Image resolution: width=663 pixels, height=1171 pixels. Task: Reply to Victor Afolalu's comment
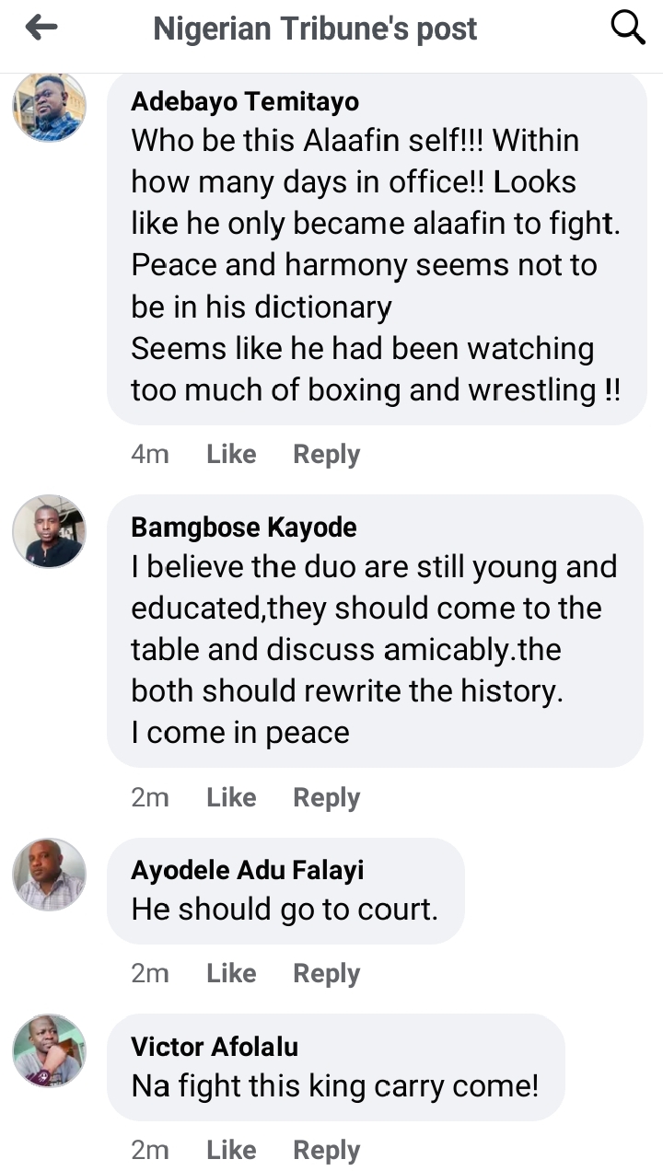(x=326, y=1150)
